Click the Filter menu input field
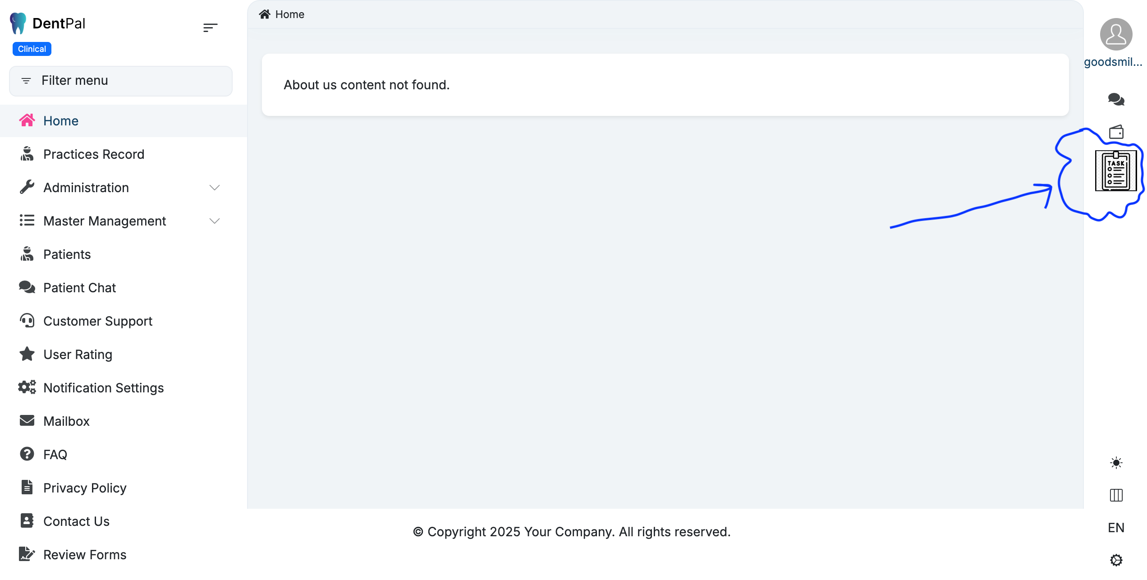This screenshot has width=1147, height=580. click(x=121, y=81)
